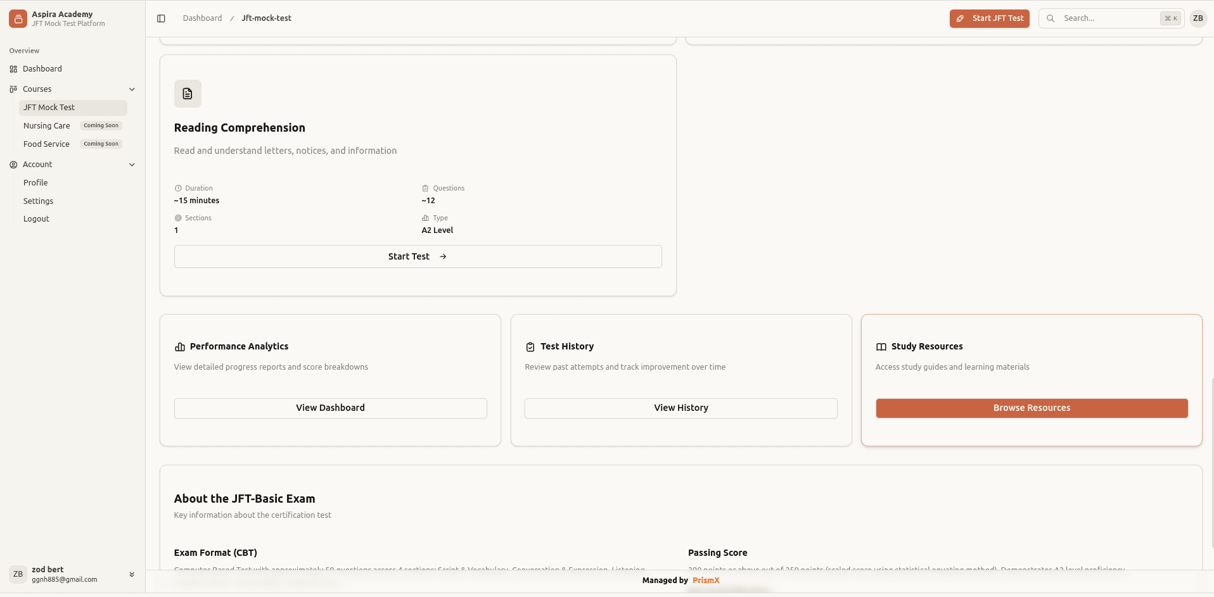Click the Performance Analytics chart icon
1214x597 pixels.
[180, 347]
